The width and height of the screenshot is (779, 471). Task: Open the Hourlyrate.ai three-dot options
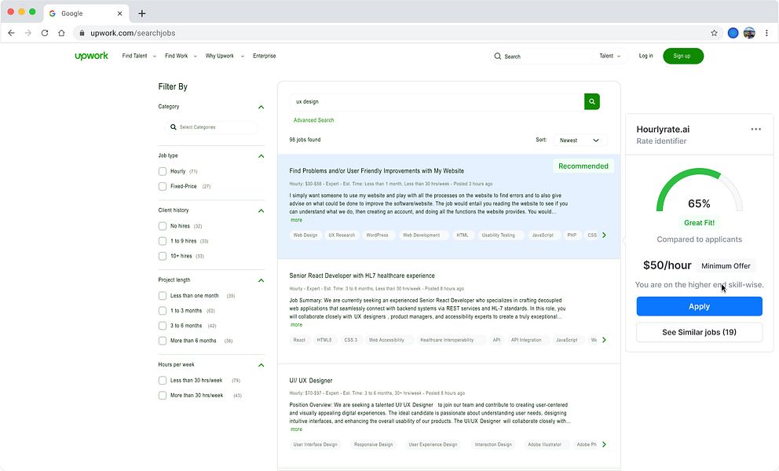[755, 130]
